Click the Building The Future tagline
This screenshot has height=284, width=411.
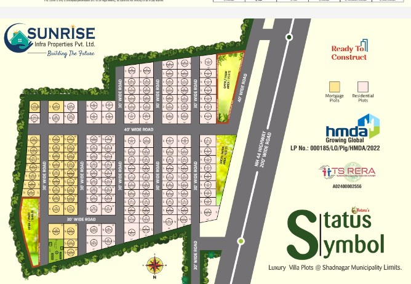tap(71, 54)
